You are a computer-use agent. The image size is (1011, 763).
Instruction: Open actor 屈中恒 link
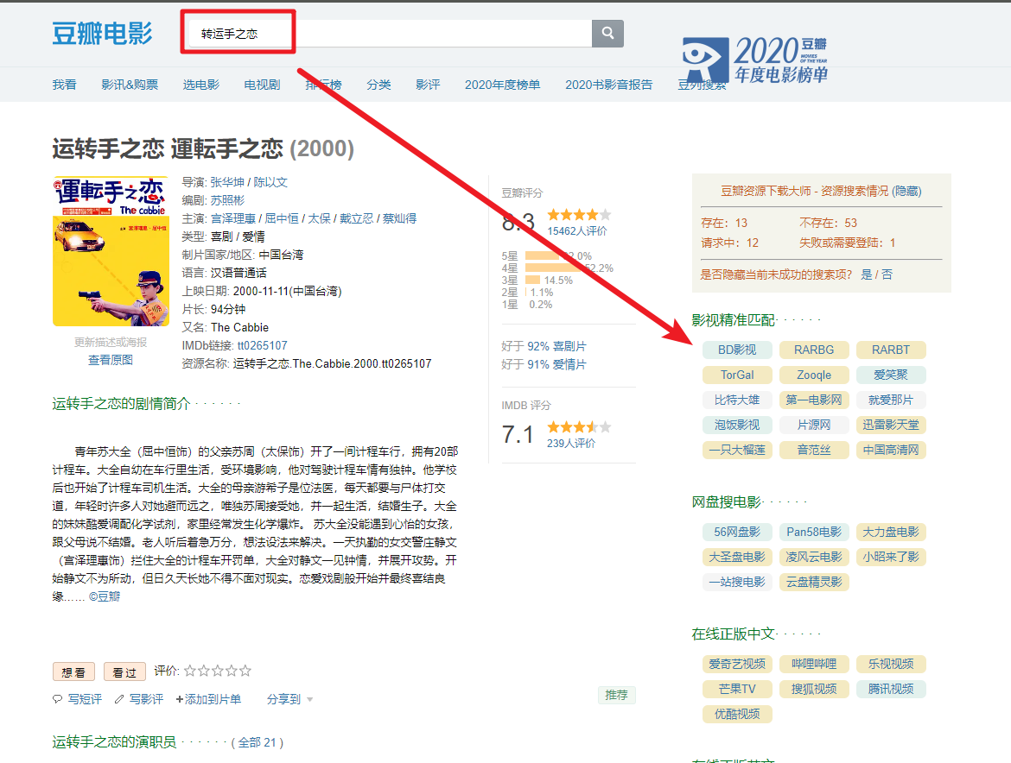tap(282, 218)
